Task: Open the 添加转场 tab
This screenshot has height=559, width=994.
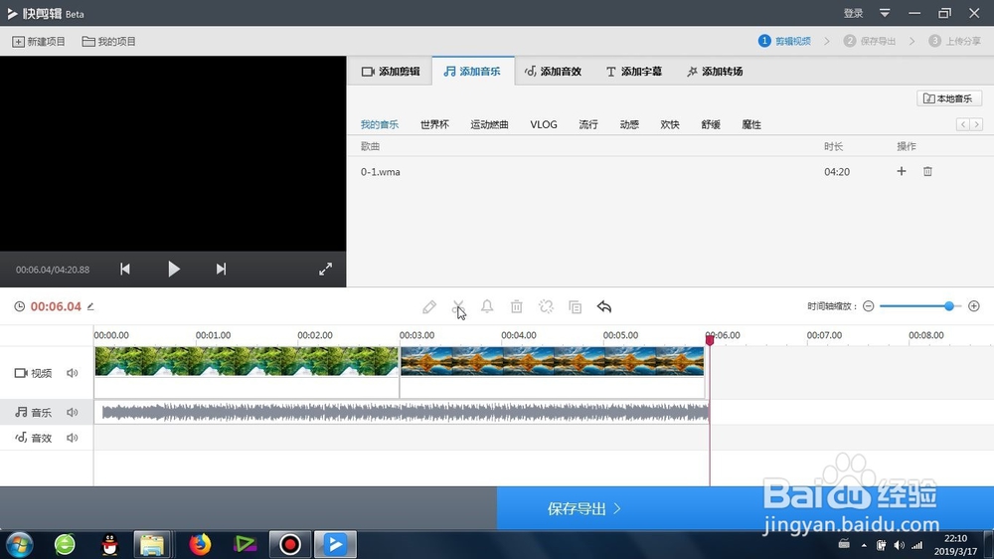Action: tap(715, 71)
